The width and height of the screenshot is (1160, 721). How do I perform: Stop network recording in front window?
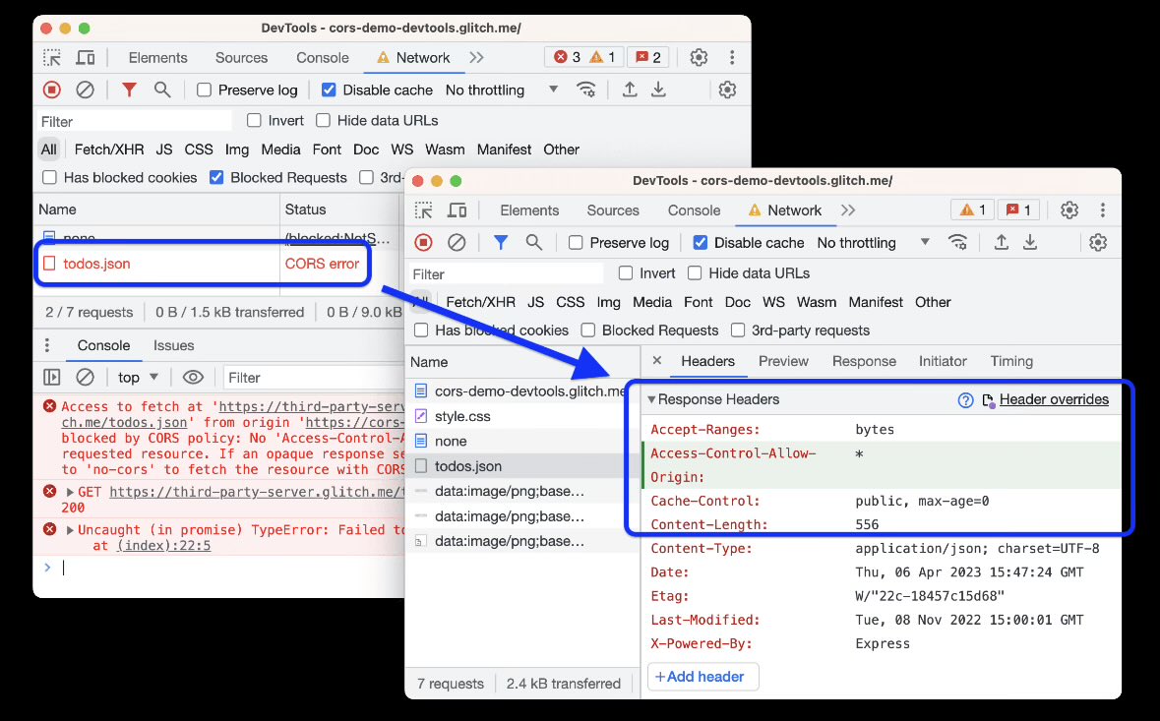(x=423, y=243)
